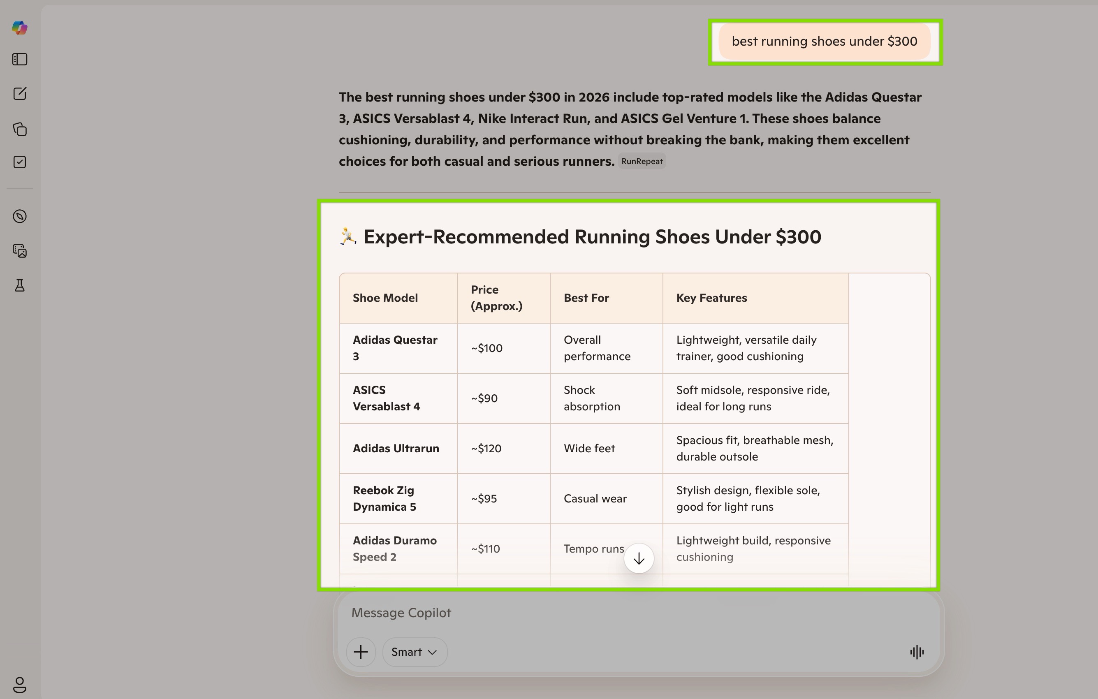Select the 'Reebok Zig Dynamica 5' cell
This screenshot has width=1098, height=699.
pos(398,499)
